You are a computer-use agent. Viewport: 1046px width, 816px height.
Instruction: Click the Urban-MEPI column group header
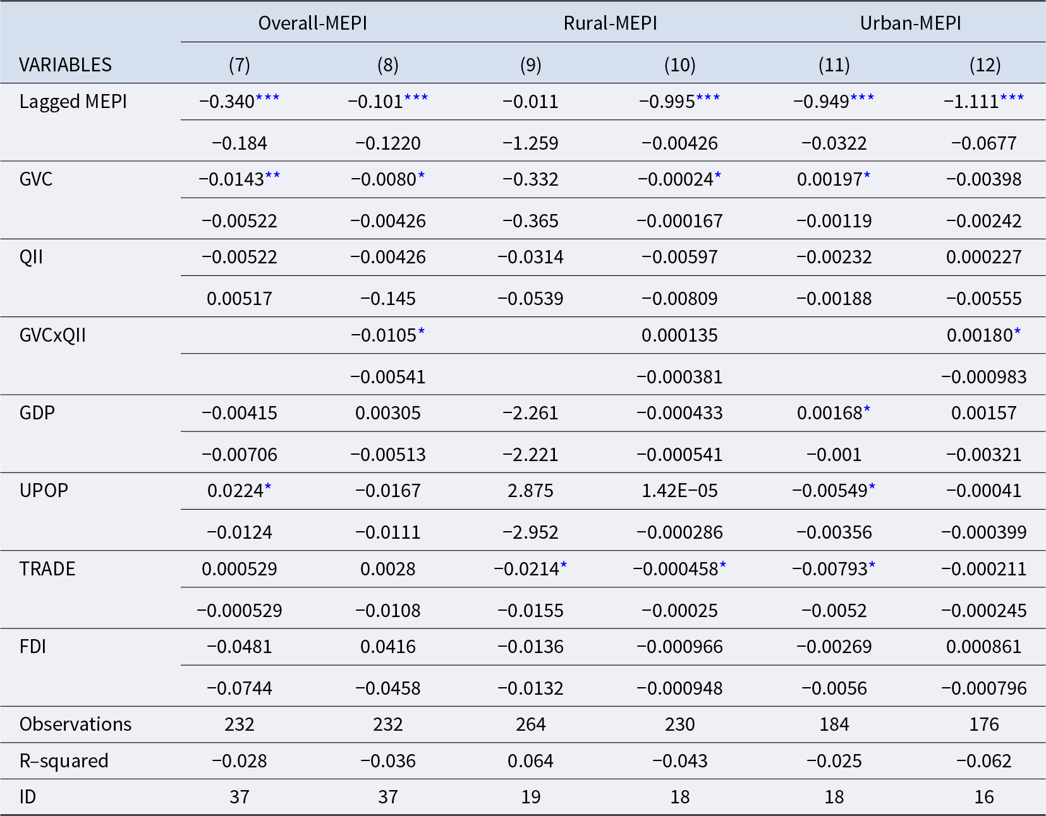tap(910, 23)
